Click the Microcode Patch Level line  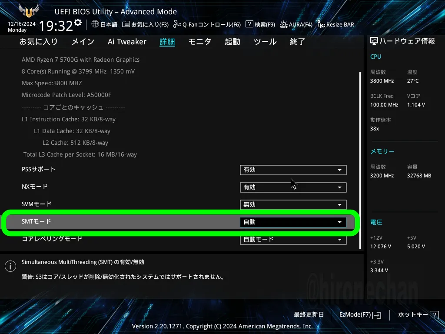pyautogui.click(x=66, y=95)
